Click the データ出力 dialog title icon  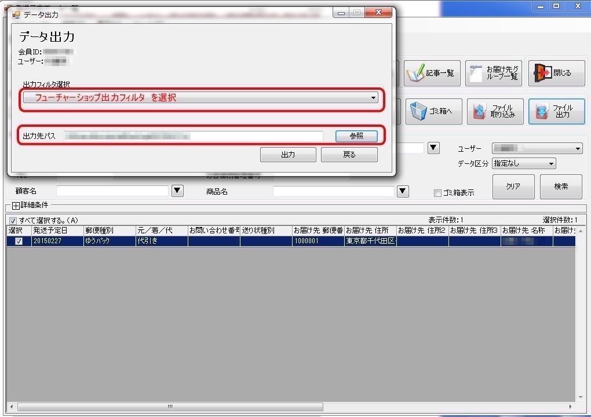pyautogui.click(x=16, y=14)
